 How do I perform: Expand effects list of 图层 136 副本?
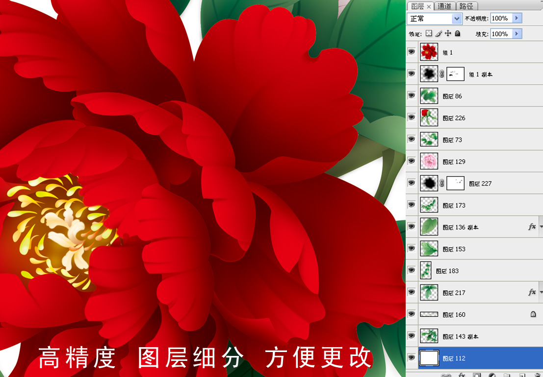[541, 227]
